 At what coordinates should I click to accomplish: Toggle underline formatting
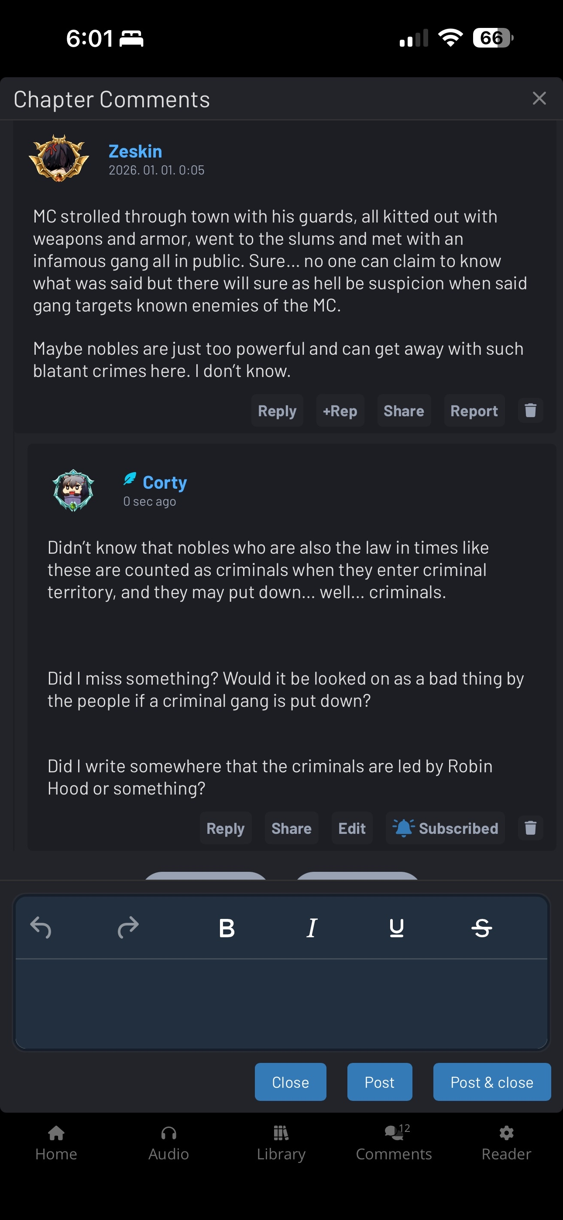(x=396, y=928)
